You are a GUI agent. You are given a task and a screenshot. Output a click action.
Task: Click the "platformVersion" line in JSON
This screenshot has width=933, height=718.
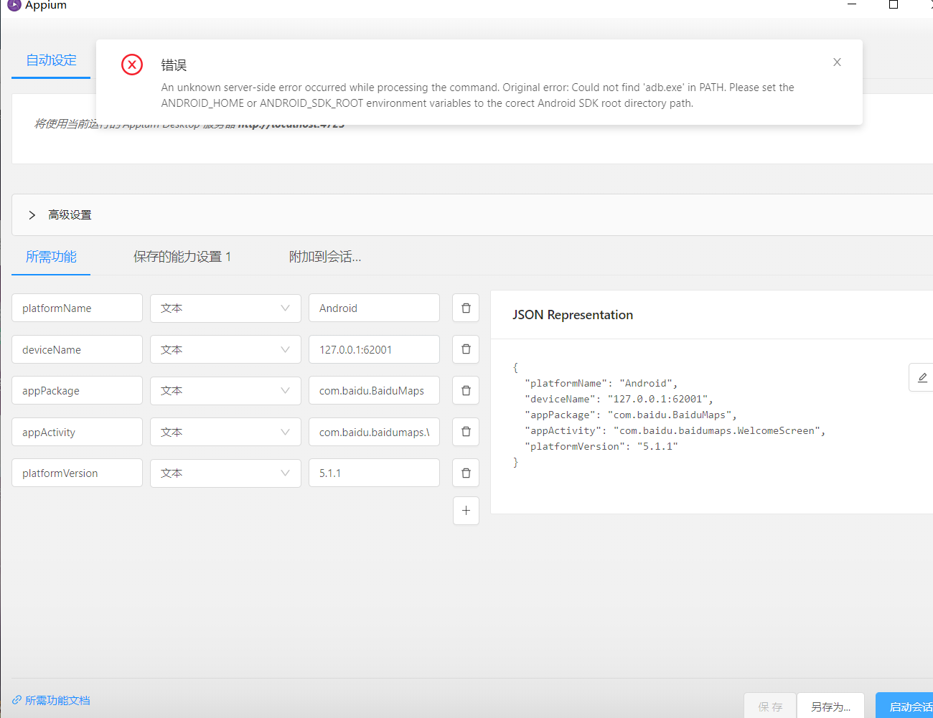click(x=601, y=446)
